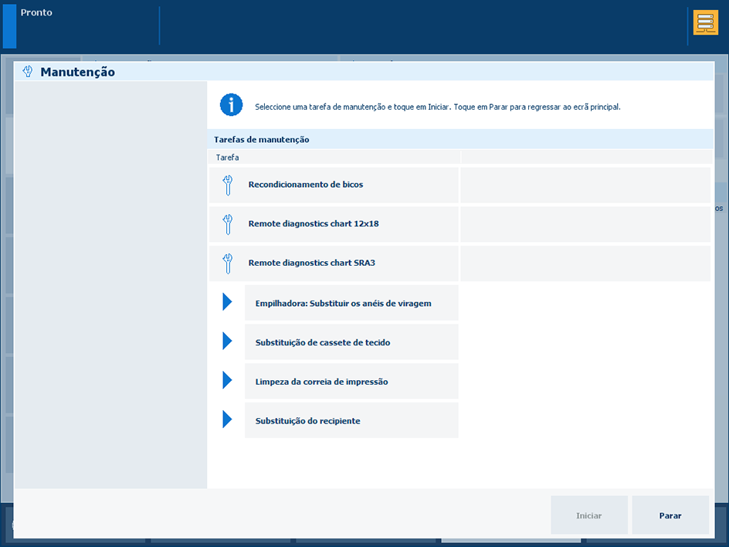Select the Recondicionamento de bicos task
Screen dimensions: 729x547
[x=334, y=185]
